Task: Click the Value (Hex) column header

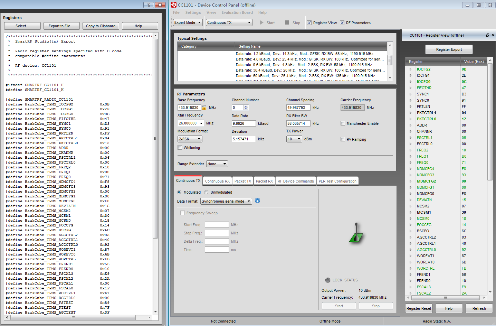Action: pyautogui.click(x=474, y=62)
